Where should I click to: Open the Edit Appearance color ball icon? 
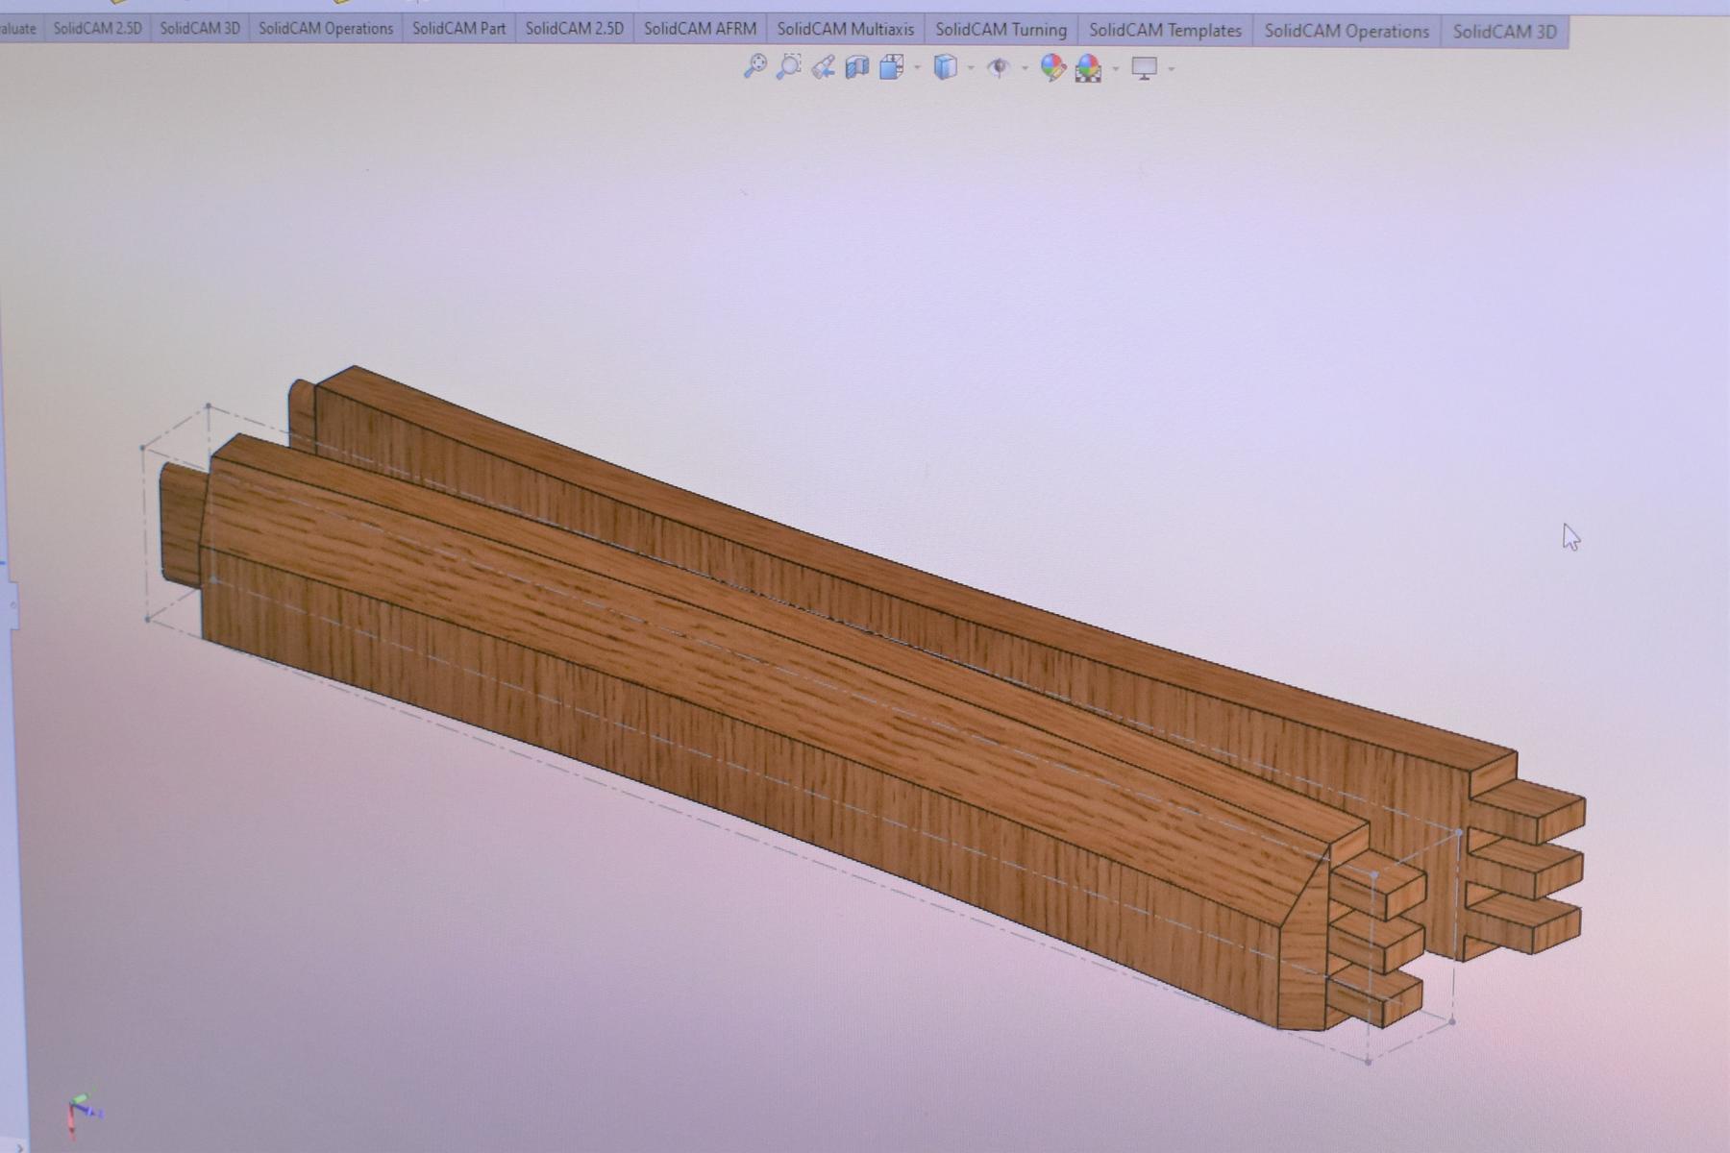pos(1053,67)
